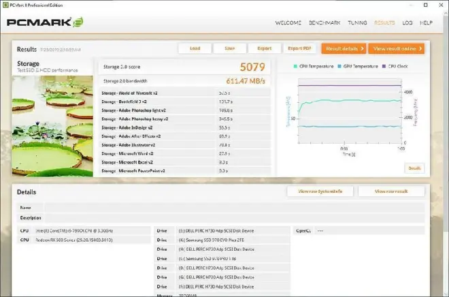
Task: Expand Result details
Action: pos(344,48)
